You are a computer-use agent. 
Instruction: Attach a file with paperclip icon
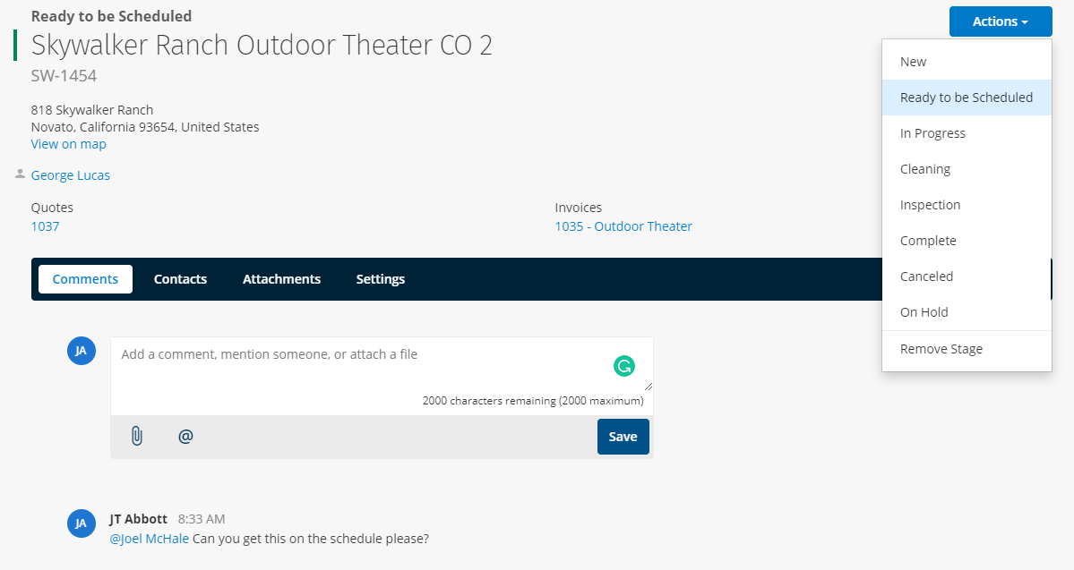[136, 436]
